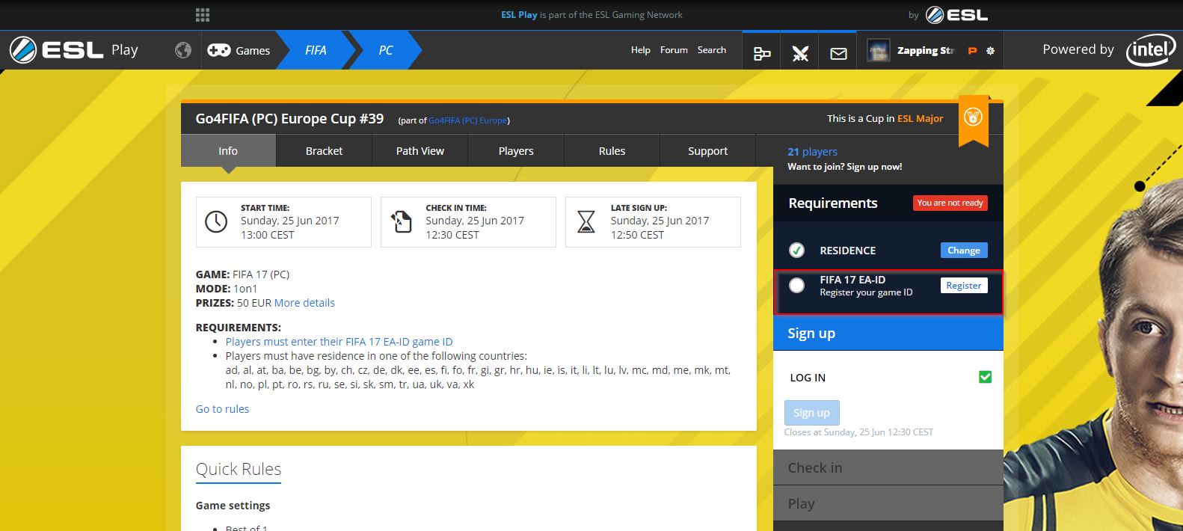Click the ESL Play link in top bar
Image resolution: width=1183 pixels, height=531 pixels.
pos(519,14)
